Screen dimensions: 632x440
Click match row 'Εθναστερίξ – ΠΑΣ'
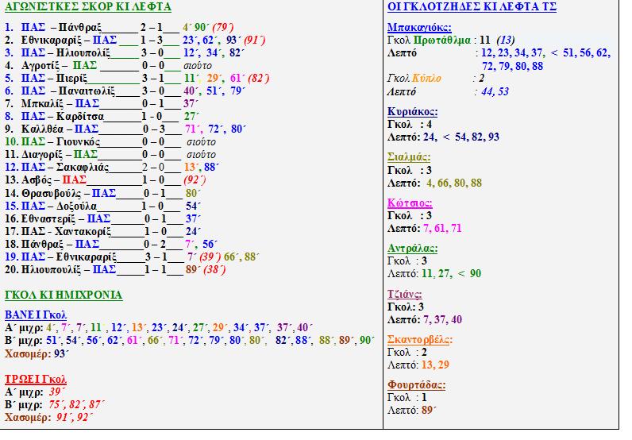102,219
